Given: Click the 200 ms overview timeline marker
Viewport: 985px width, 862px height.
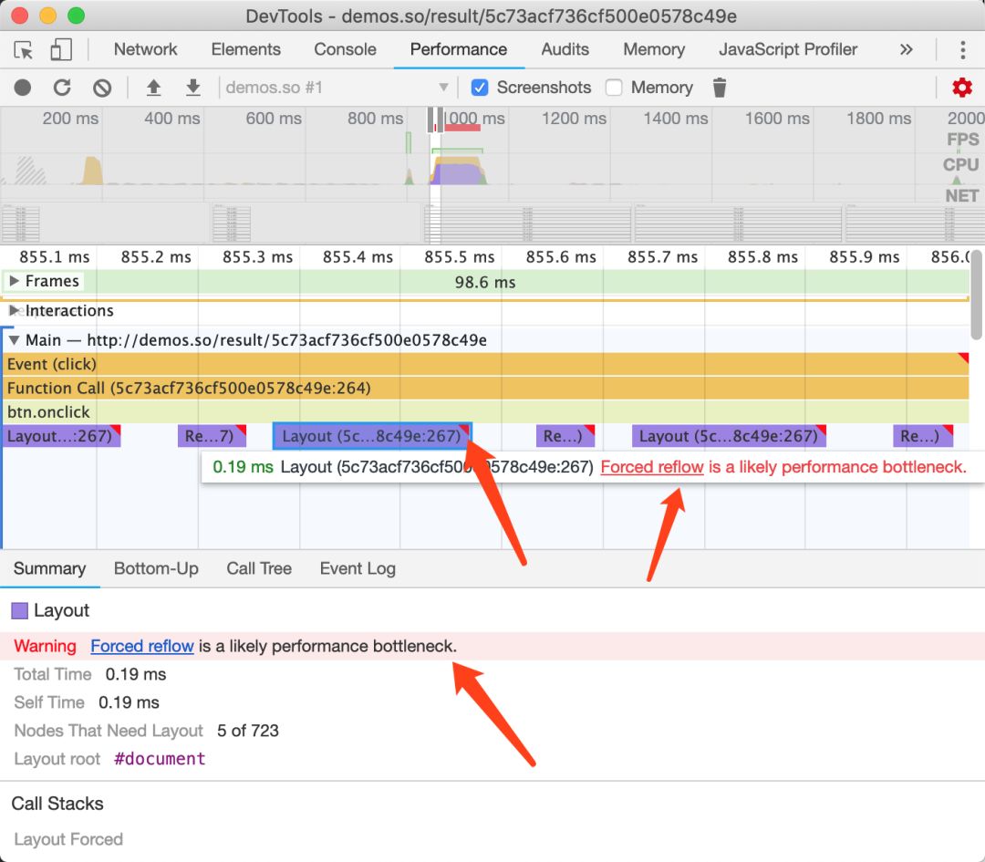Looking at the screenshot, I should pos(70,118).
